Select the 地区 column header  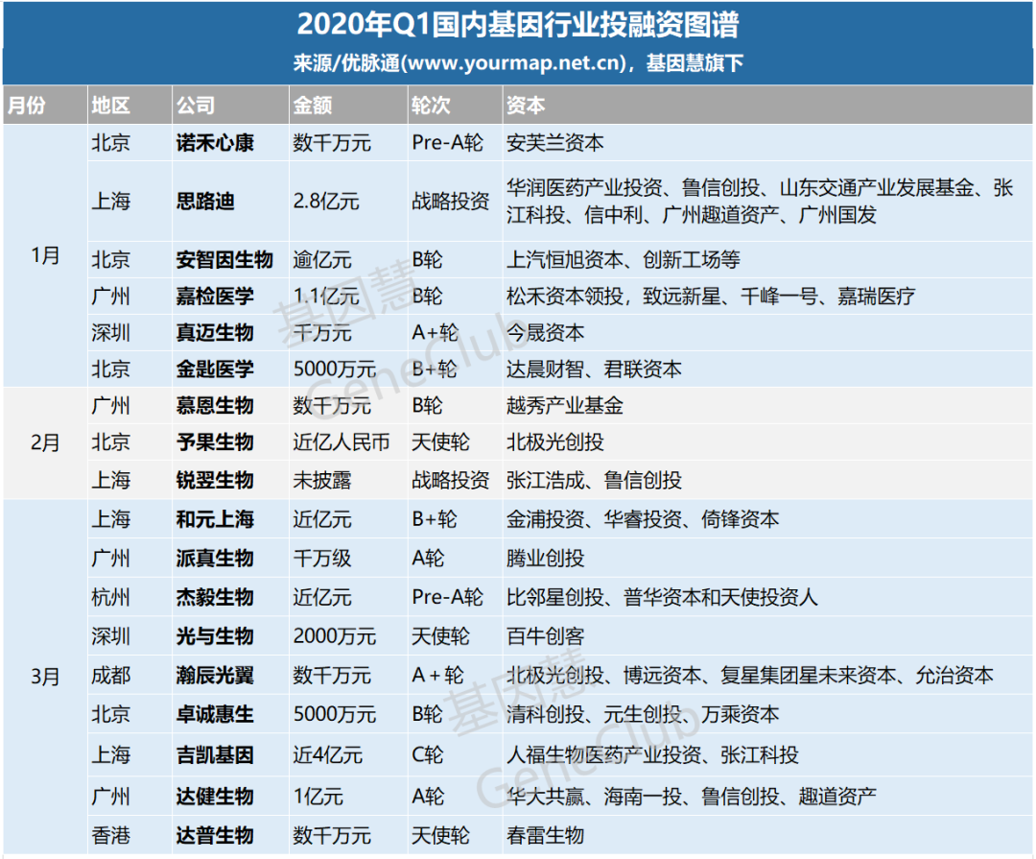pyautogui.click(x=110, y=106)
